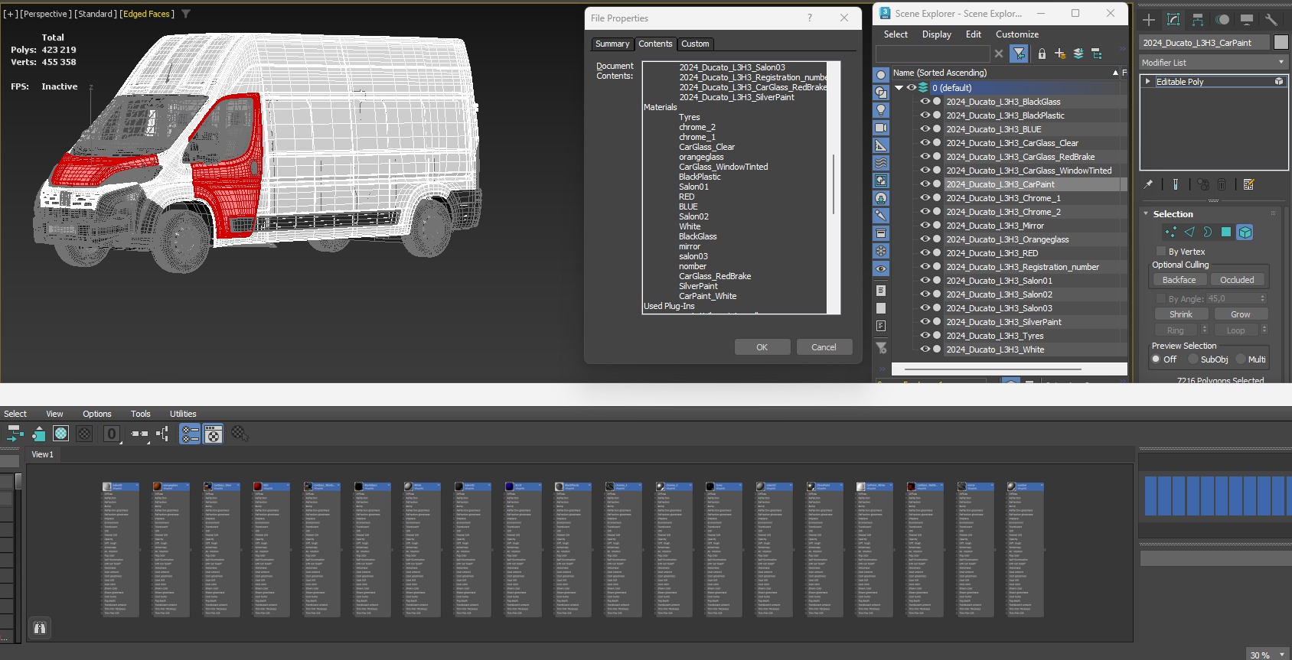The image size is (1292, 660).
Task: Click Scene Explorer filter funnel icon
Action: coord(1019,54)
